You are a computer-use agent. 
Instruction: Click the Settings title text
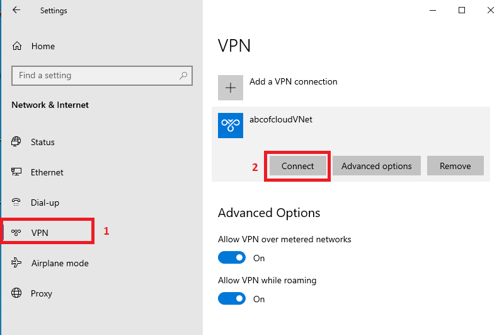pos(54,11)
